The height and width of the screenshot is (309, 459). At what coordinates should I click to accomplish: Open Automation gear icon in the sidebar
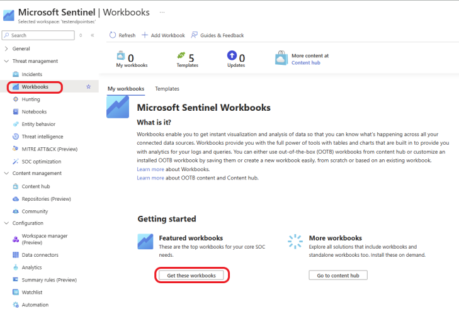[x=16, y=305]
